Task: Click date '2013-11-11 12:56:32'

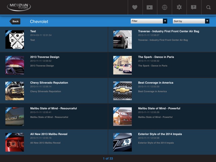Action: [148, 61]
